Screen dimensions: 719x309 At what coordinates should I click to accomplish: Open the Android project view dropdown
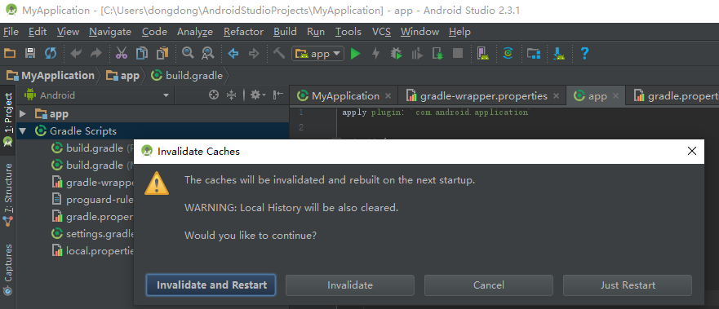pyautogui.click(x=97, y=95)
